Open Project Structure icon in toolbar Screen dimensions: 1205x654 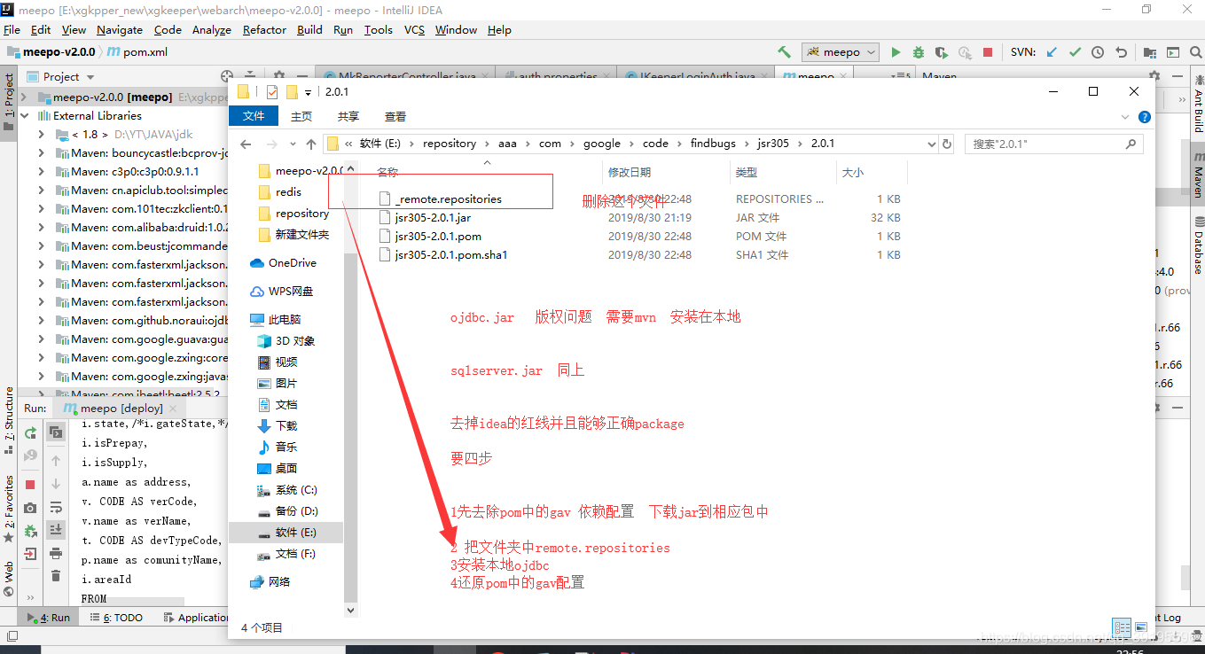[1150, 52]
